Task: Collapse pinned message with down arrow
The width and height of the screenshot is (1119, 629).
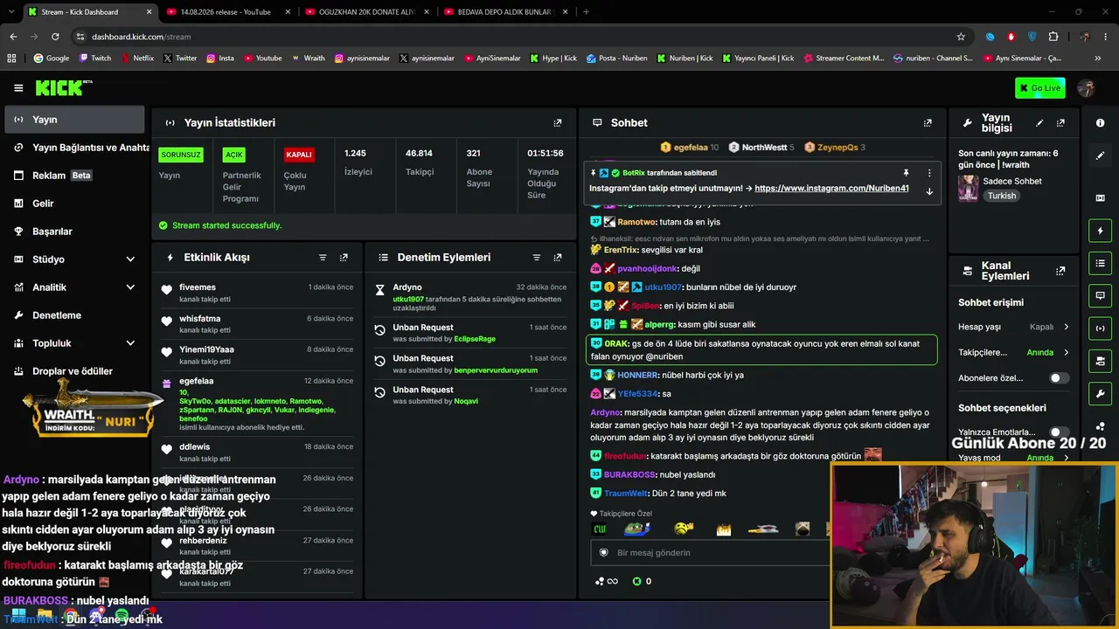Action: (x=929, y=191)
